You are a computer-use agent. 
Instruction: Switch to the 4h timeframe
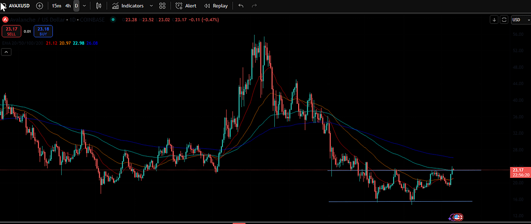pyautogui.click(x=68, y=6)
